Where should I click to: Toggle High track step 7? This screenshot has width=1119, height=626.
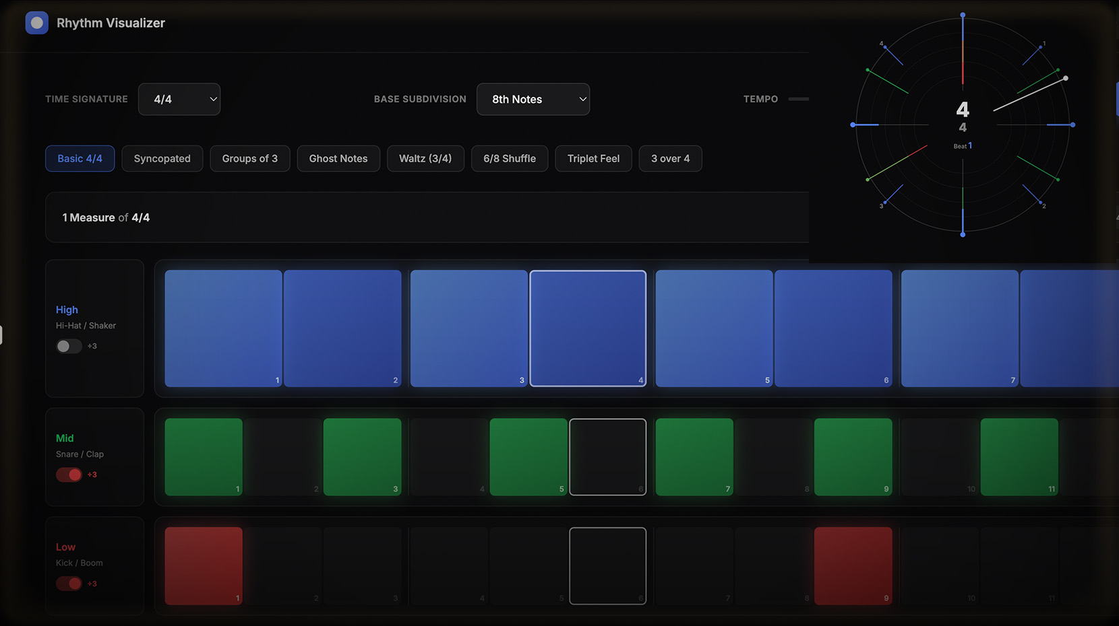[959, 328]
